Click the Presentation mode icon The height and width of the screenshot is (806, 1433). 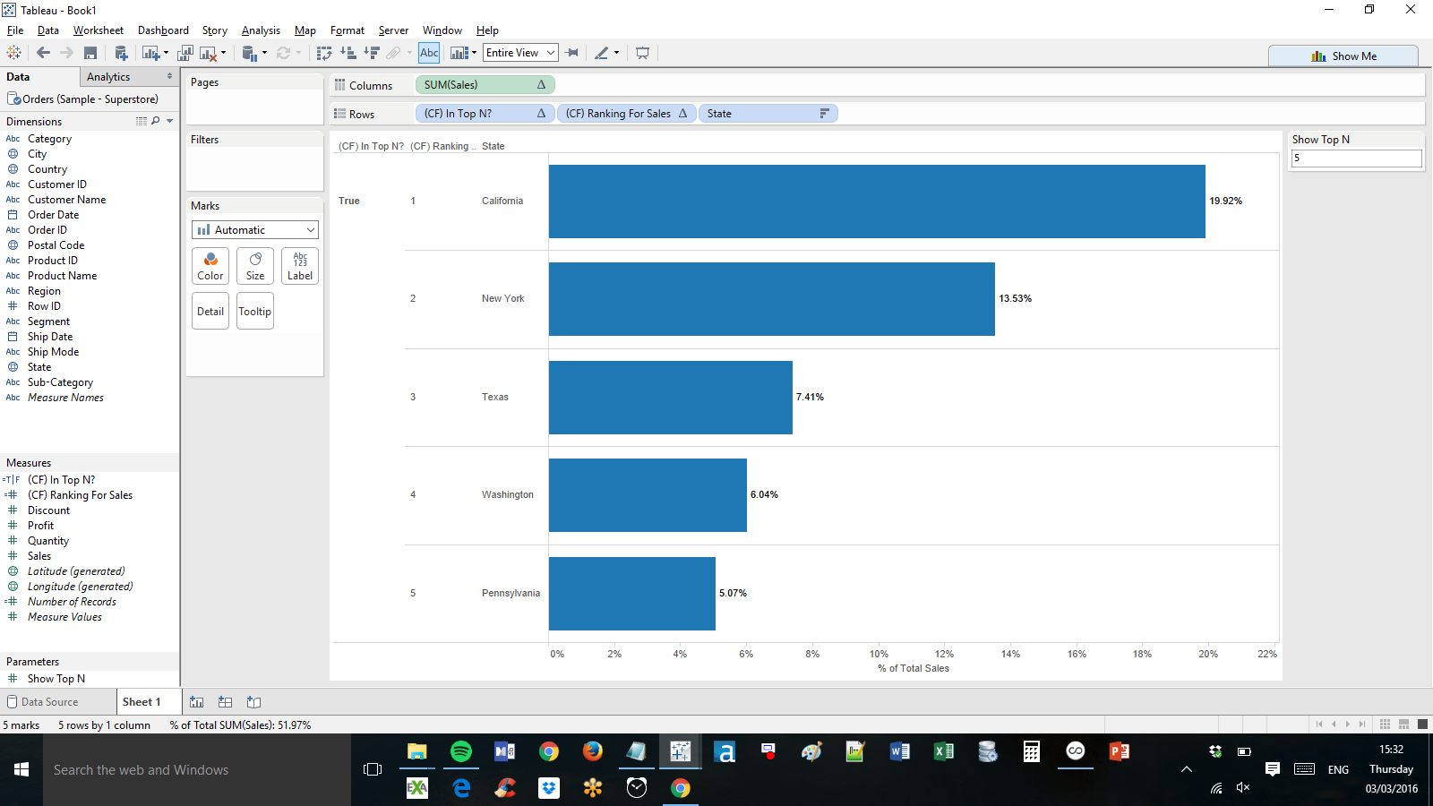point(642,54)
